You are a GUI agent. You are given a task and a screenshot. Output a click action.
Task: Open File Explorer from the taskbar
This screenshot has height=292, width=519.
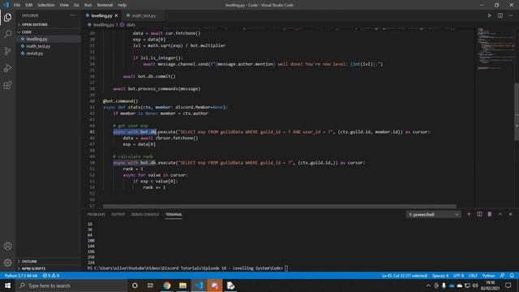[182, 286]
